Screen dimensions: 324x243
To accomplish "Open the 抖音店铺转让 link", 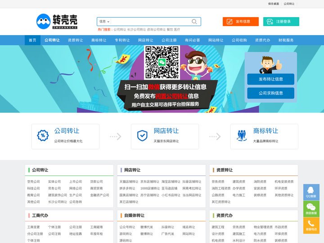I will click(x=192, y=182).
